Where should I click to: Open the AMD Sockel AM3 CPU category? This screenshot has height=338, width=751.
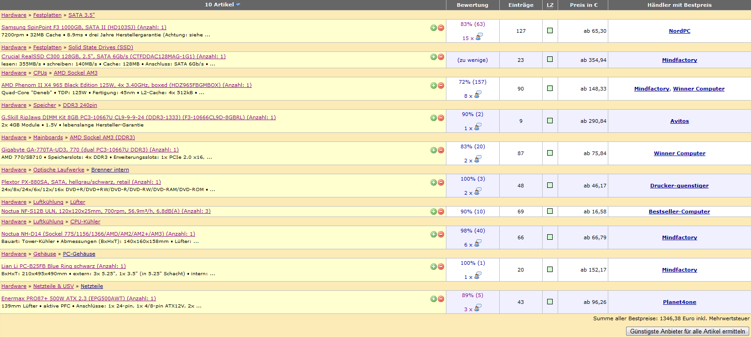pos(76,73)
